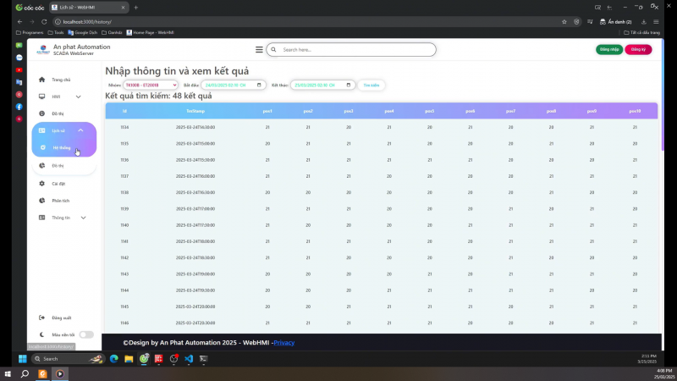Image resolution: width=677 pixels, height=381 pixels.
Task: Open the Privacy link in the footer
Action: pyautogui.click(x=284, y=343)
